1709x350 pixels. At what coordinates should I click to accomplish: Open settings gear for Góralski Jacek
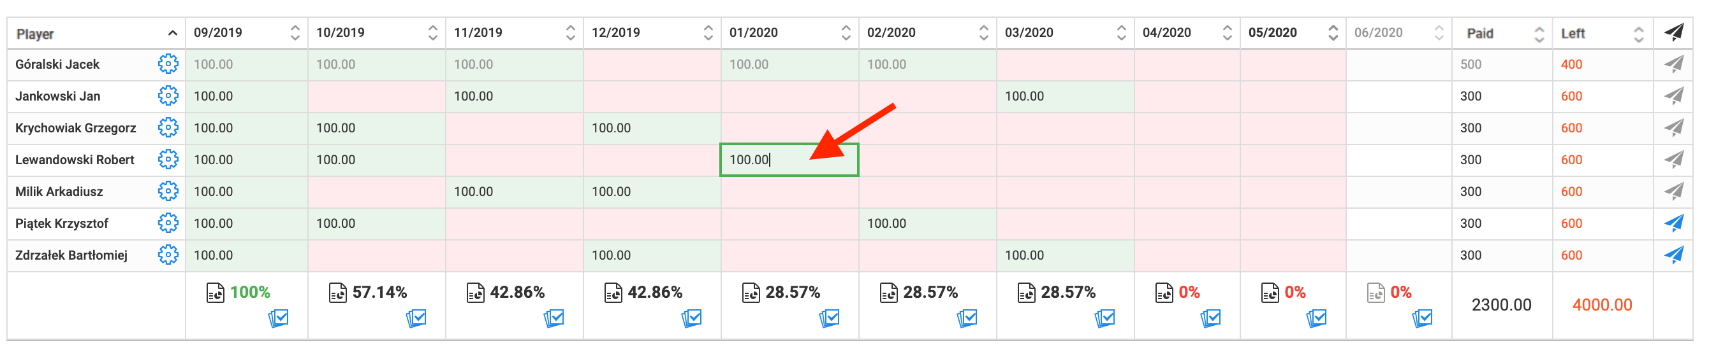pyautogui.click(x=168, y=64)
